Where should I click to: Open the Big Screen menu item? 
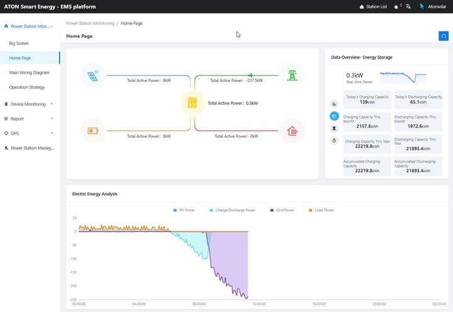tap(19, 43)
